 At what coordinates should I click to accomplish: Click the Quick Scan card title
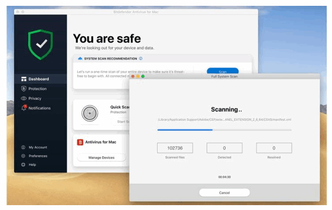click(x=120, y=107)
